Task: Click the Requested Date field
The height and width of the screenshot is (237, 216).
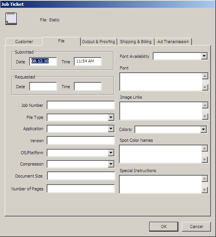Action: 43,87
